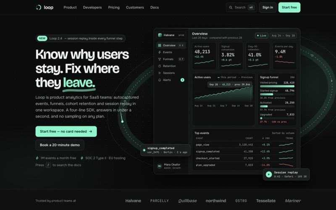The height and width of the screenshot is (210, 336).
Task: Click the lightning icon beside 1M events
Action: [37, 158]
